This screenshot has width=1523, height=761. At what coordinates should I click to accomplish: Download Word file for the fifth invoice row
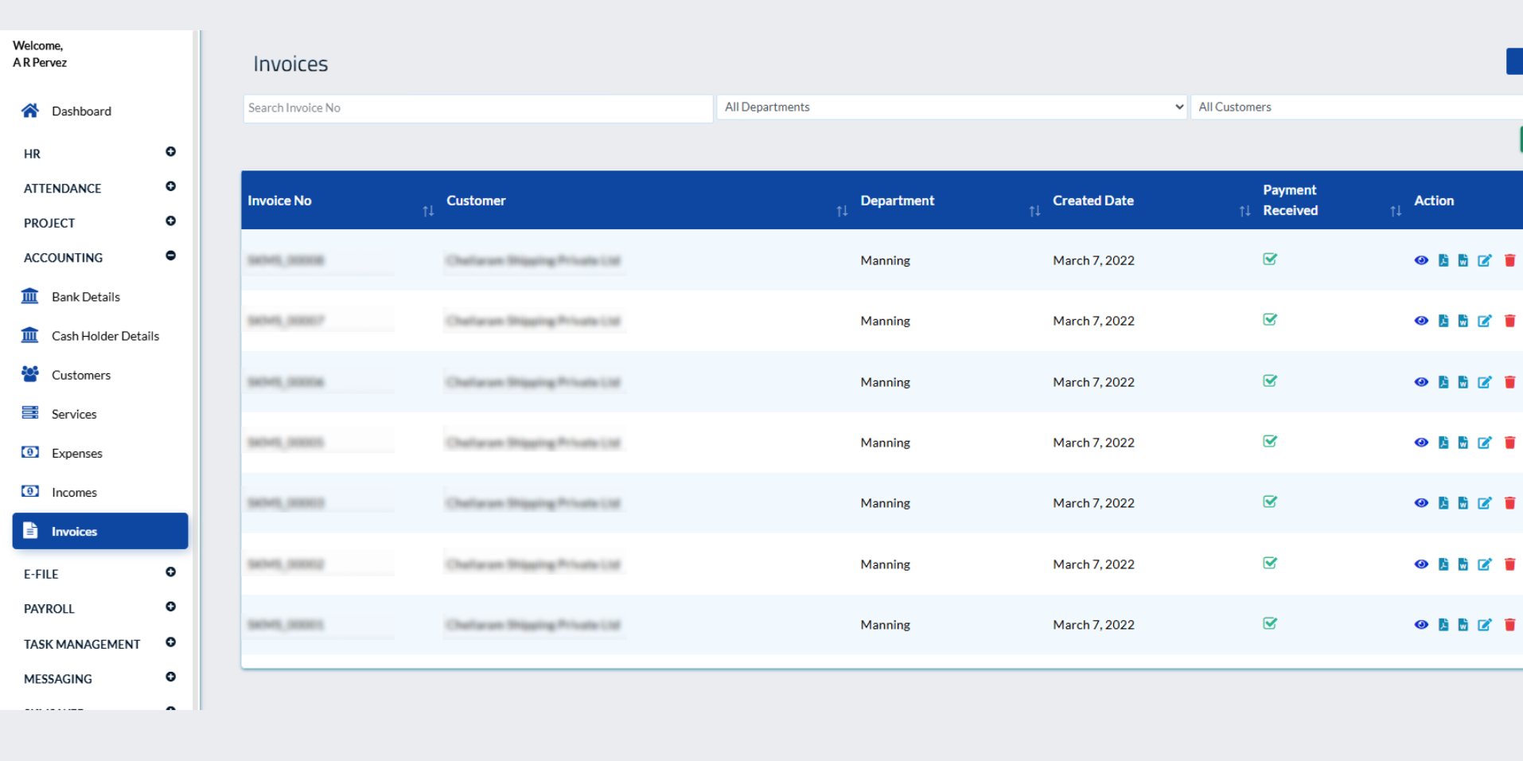click(x=1463, y=503)
